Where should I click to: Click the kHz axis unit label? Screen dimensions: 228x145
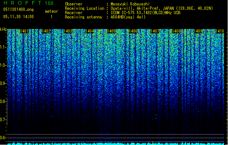click(x=3, y=29)
